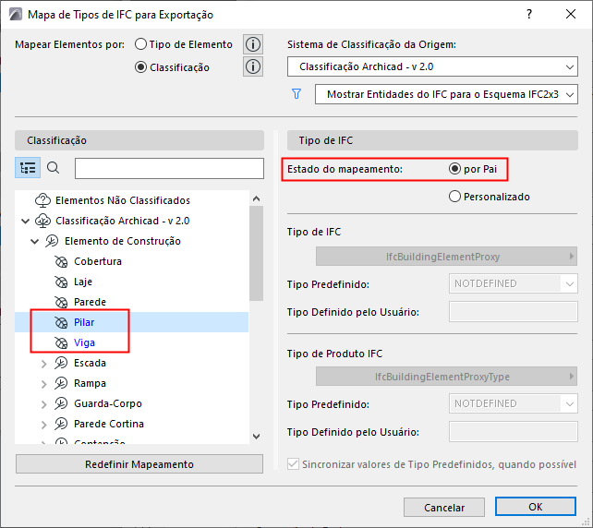Select Classificação mapping radio button
The width and height of the screenshot is (593, 528).
(x=140, y=67)
